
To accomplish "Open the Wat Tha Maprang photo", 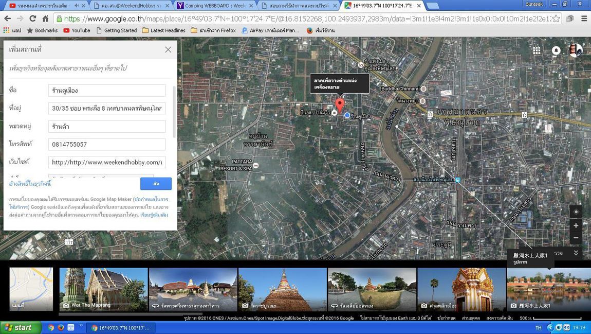I will [104, 289].
